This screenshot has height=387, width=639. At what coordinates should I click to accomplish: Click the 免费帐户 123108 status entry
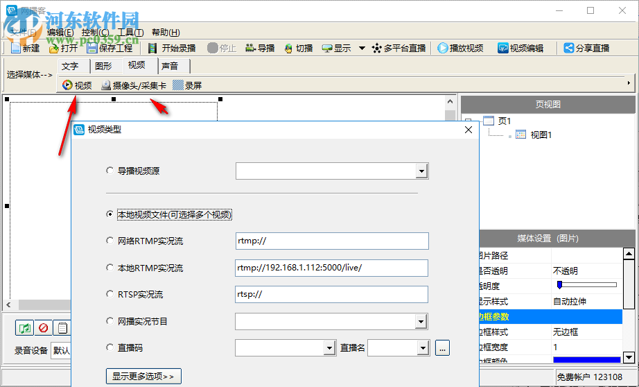tap(590, 377)
